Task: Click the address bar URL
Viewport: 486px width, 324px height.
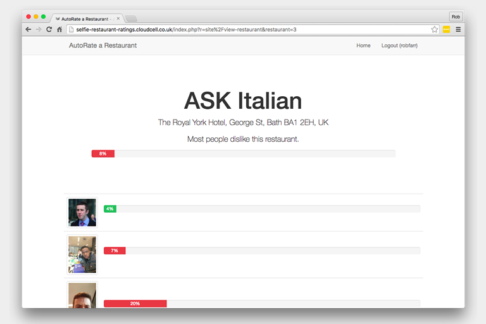Action: pos(186,30)
